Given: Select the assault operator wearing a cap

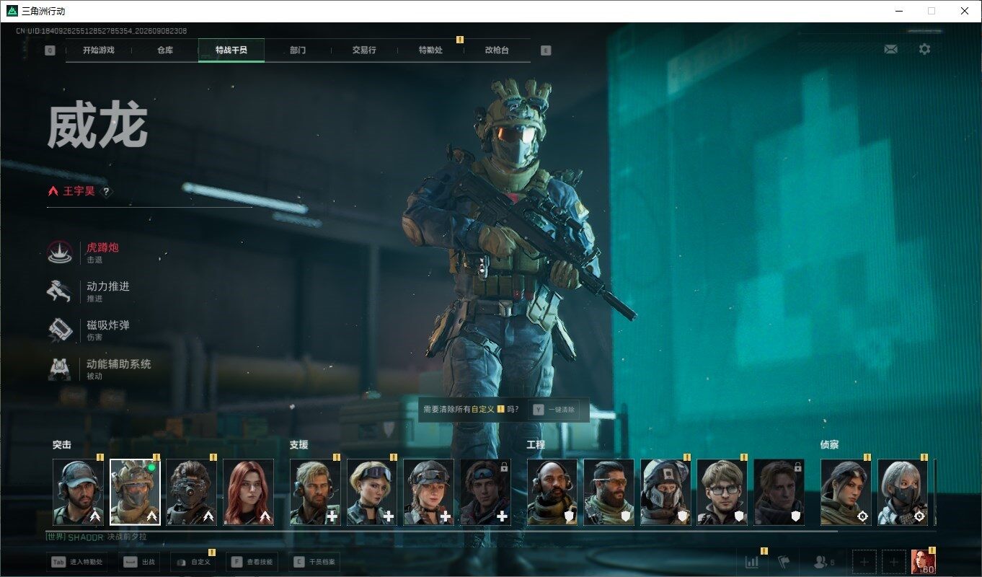Looking at the screenshot, I should pyautogui.click(x=79, y=492).
